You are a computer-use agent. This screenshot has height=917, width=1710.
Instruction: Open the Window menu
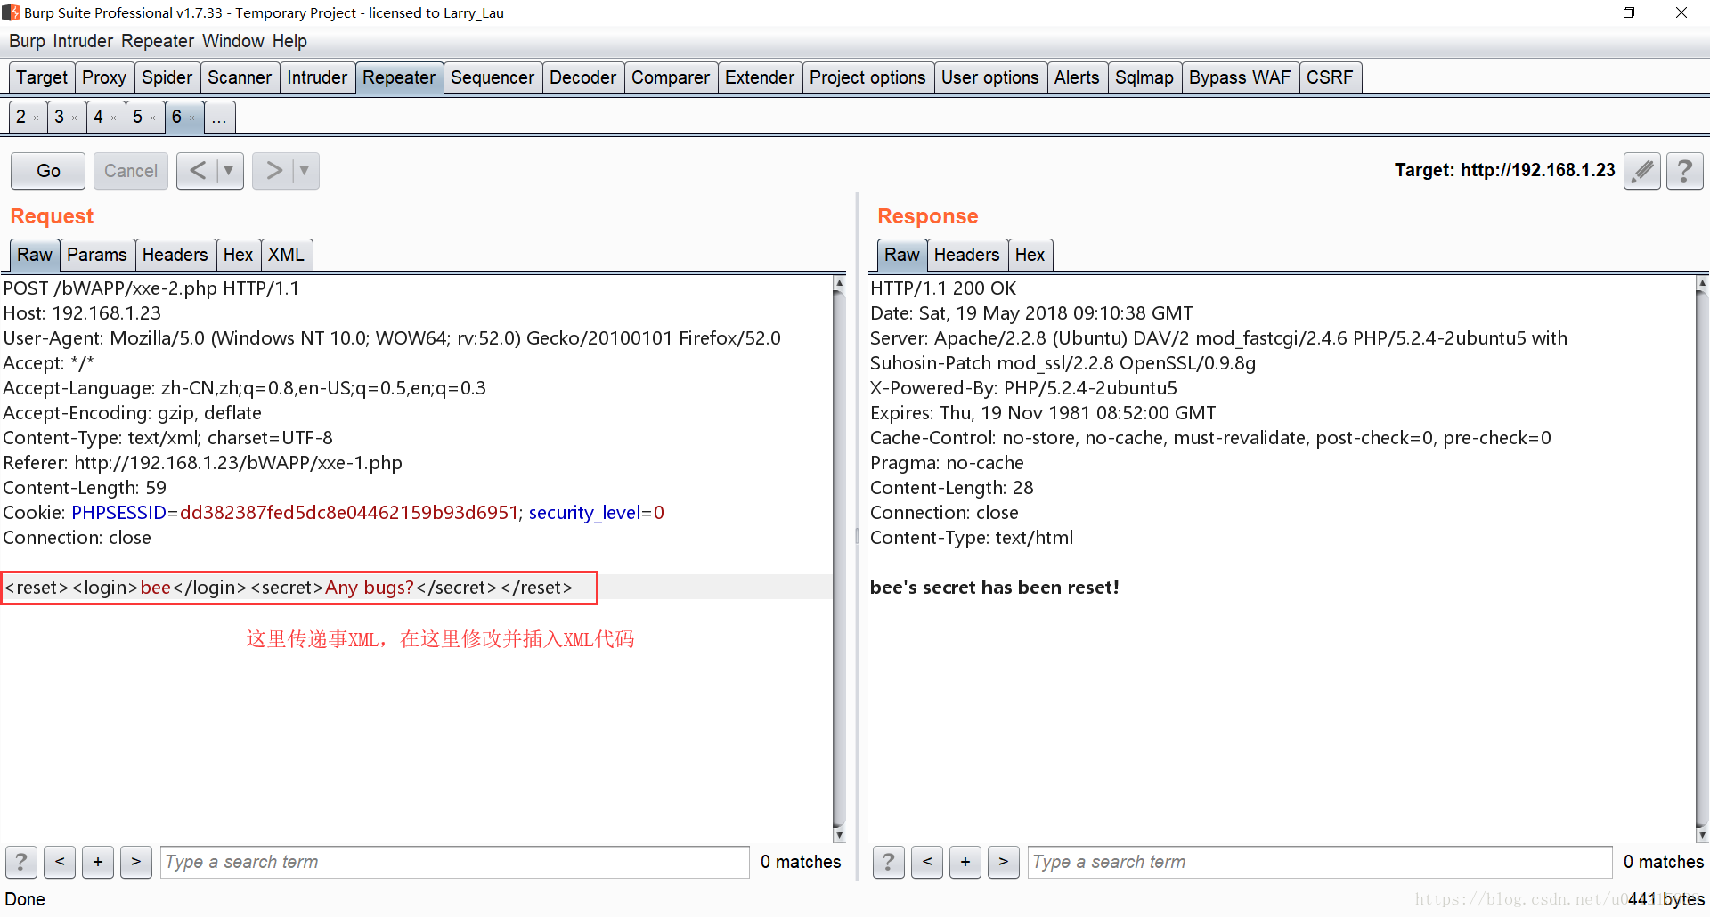pos(233,41)
